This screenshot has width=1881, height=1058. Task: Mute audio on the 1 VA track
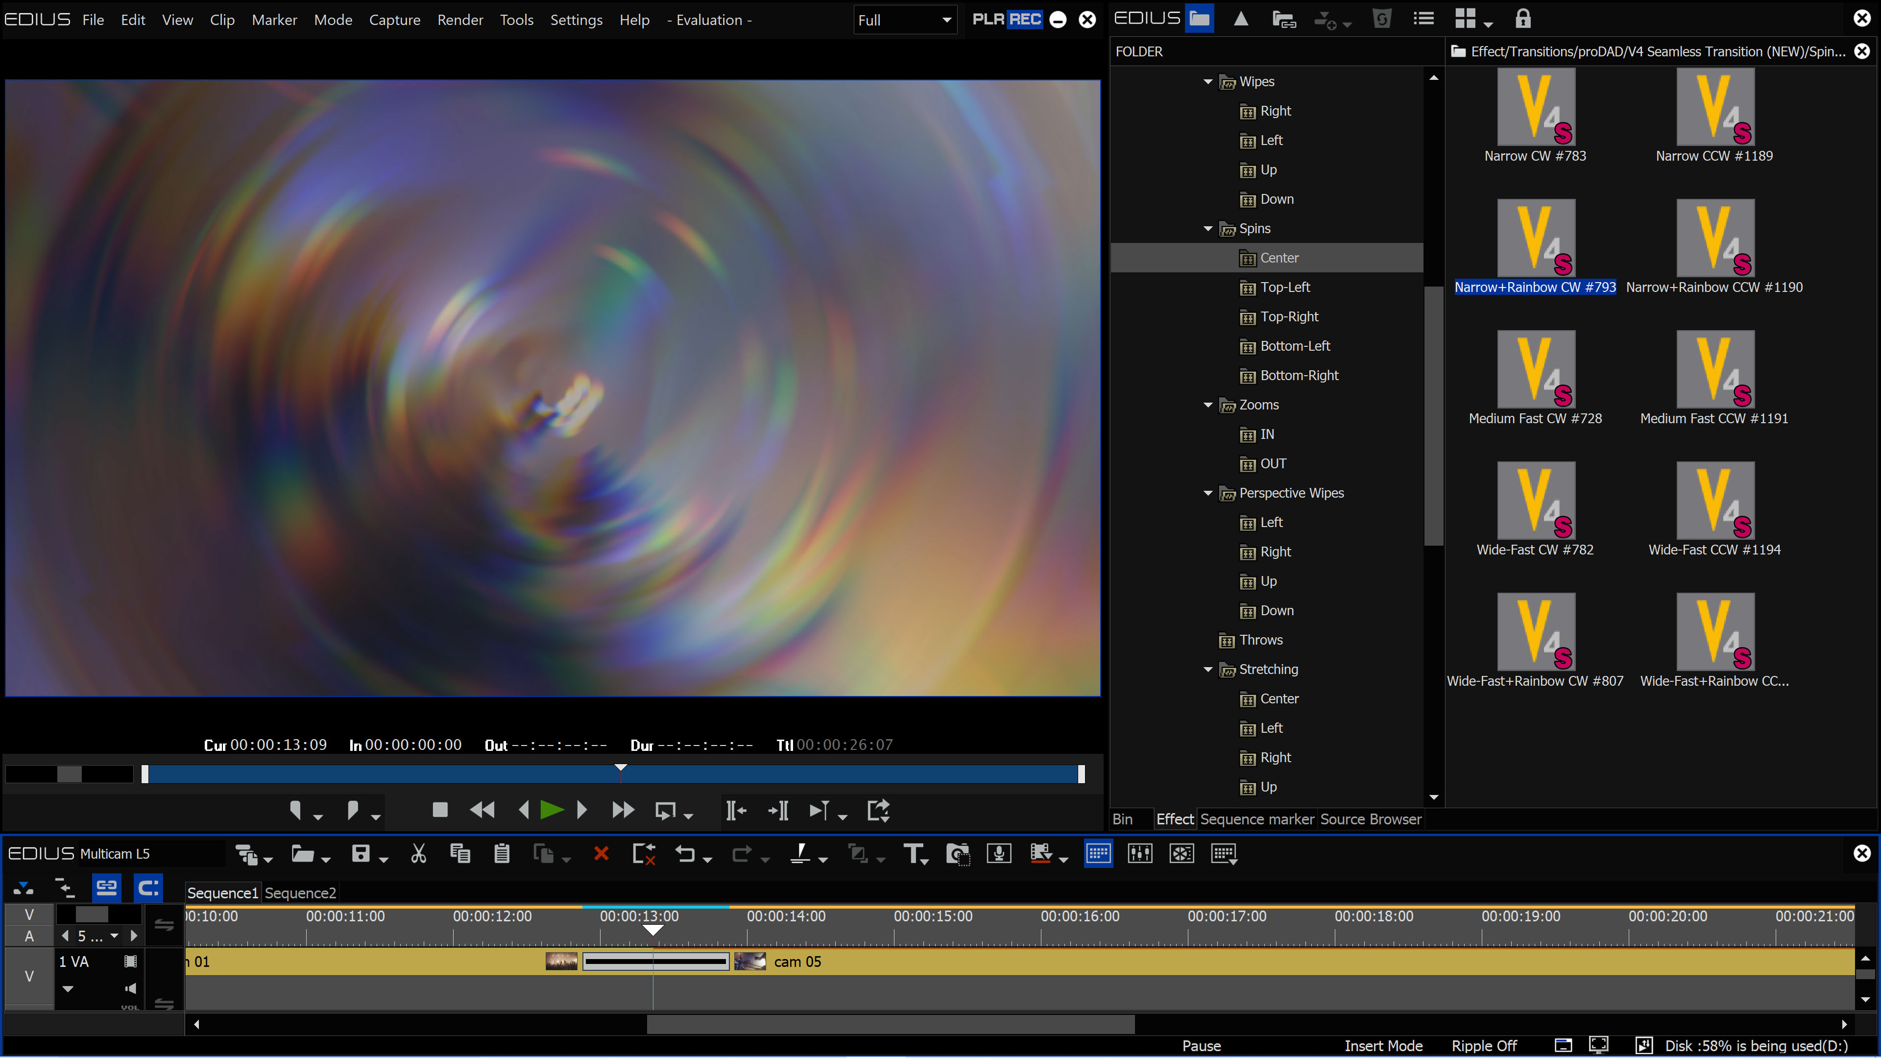point(131,988)
